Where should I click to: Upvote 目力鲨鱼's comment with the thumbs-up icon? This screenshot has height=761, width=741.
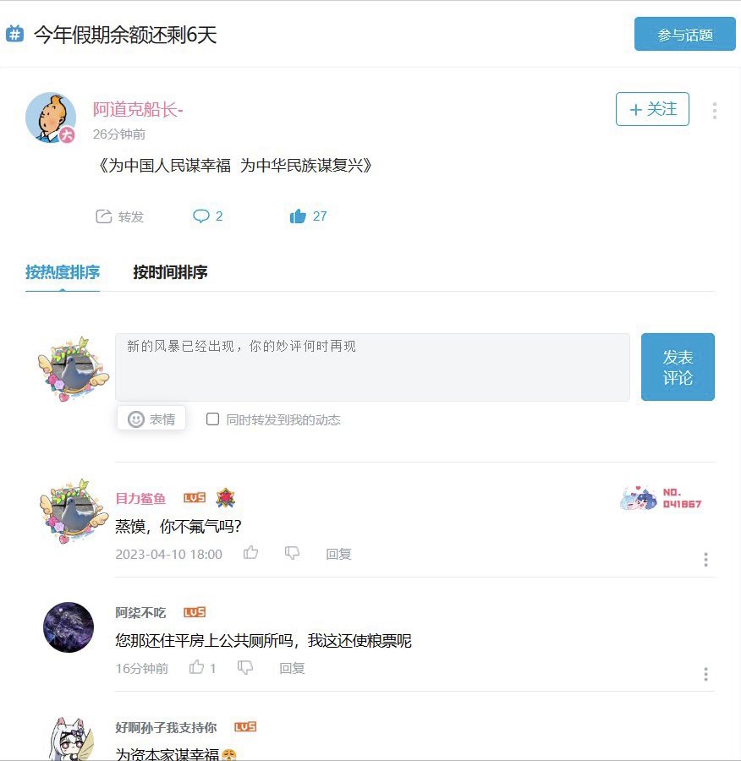[x=250, y=552]
